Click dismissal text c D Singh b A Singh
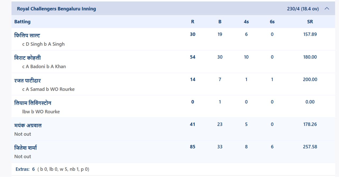This screenshot has height=191, width=339. click(43, 44)
